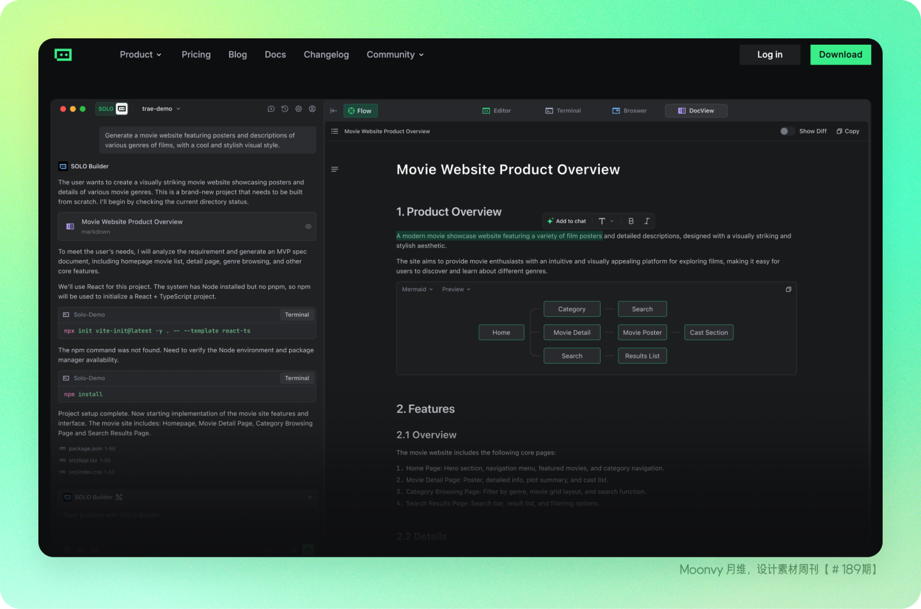Expand the Mermaid diagram type dropdown

(417, 289)
